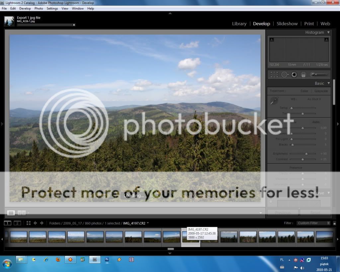Image resolution: width=340 pixels, height=272 pixels.
Task: Collapse the Basic panel
Action: tap(329, 83)
